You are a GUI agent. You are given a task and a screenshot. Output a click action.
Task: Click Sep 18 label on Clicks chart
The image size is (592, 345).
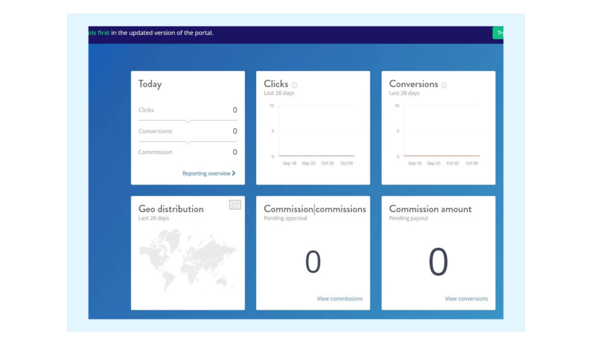[x=290, y=164]
